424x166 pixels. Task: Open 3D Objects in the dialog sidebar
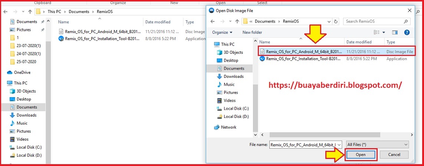pyautogui.click(x=230, y=52)
